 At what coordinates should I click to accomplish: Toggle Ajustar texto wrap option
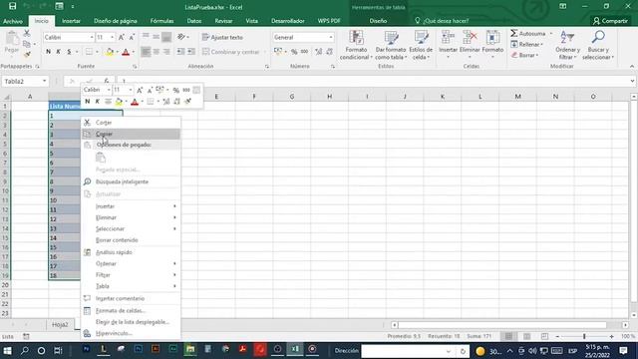(x=222, y=37)
